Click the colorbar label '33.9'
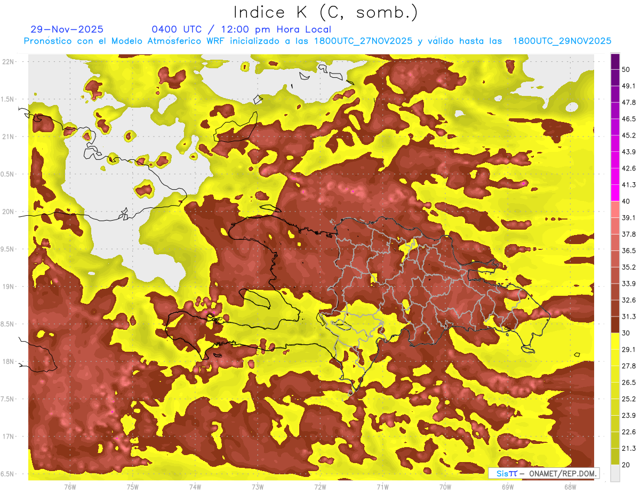 pyautogui.click(x=629, y=284)
